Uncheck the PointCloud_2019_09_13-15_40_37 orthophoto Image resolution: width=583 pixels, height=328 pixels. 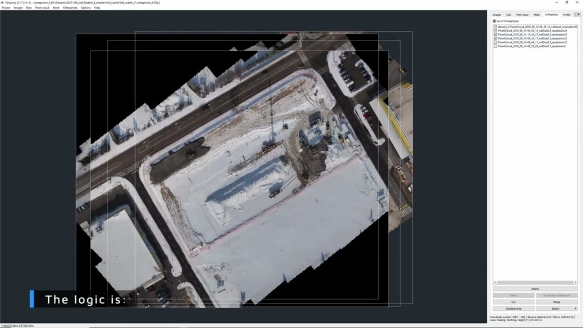pos(495,35)
